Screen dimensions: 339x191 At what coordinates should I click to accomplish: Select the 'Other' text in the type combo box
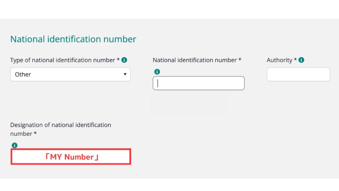[23, 74]
